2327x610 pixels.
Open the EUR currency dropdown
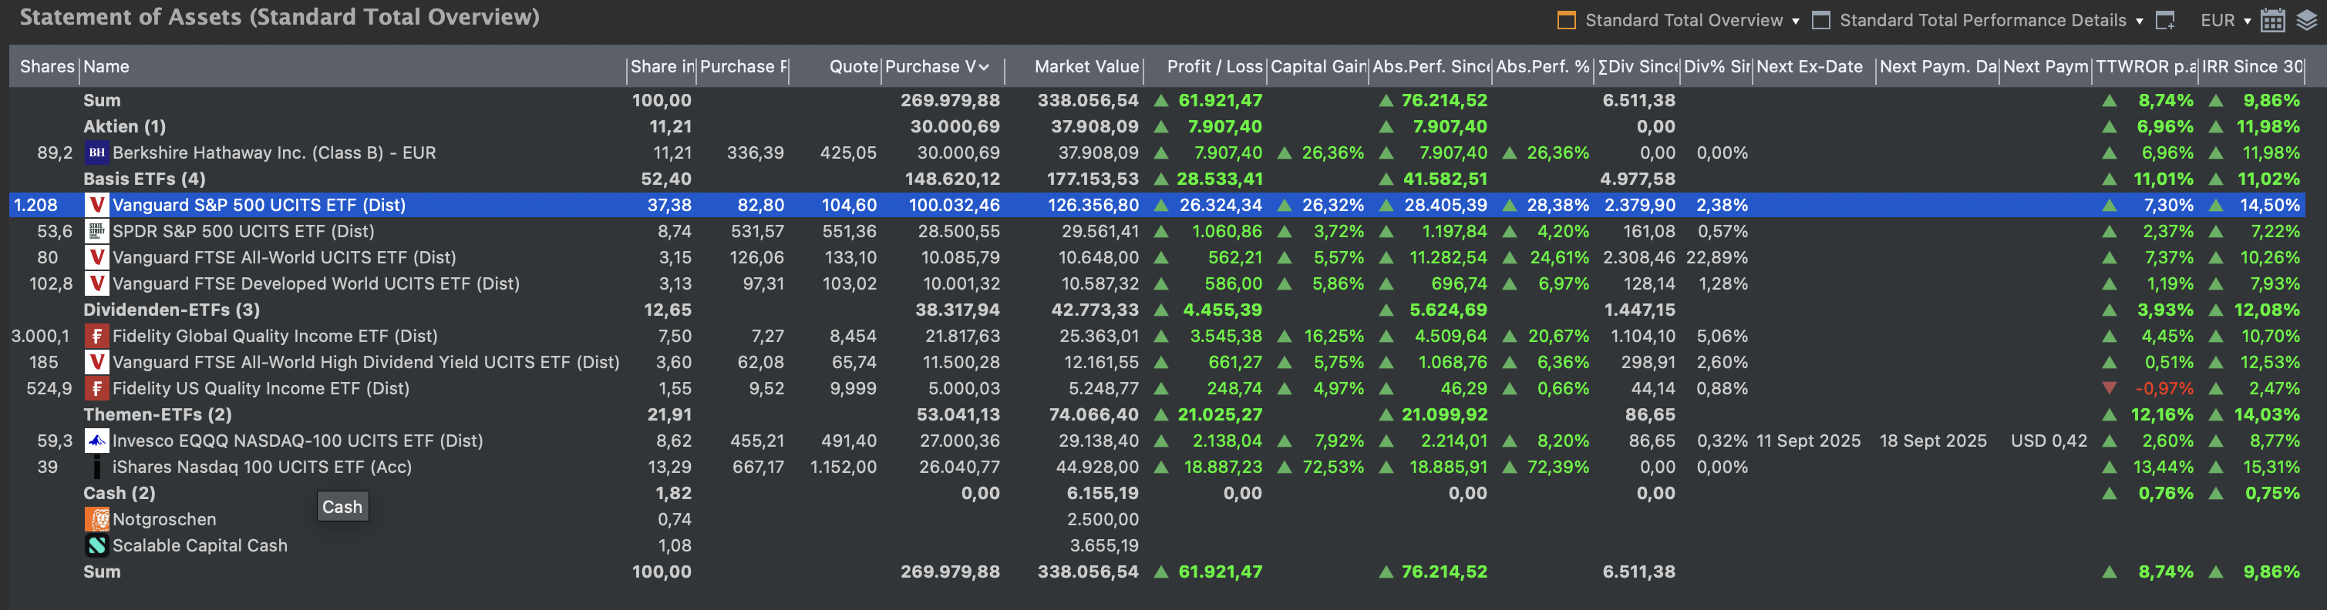pos(2225,21)
